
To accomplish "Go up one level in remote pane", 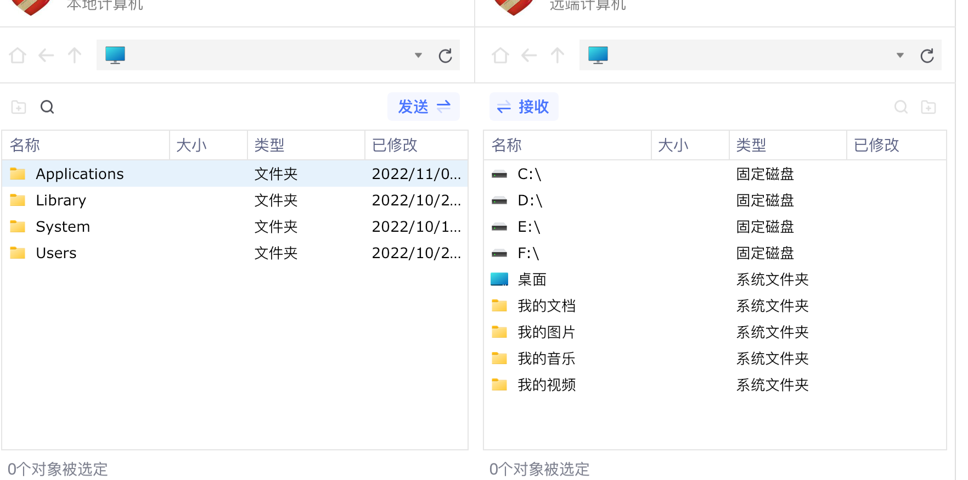I will point(558,55).
